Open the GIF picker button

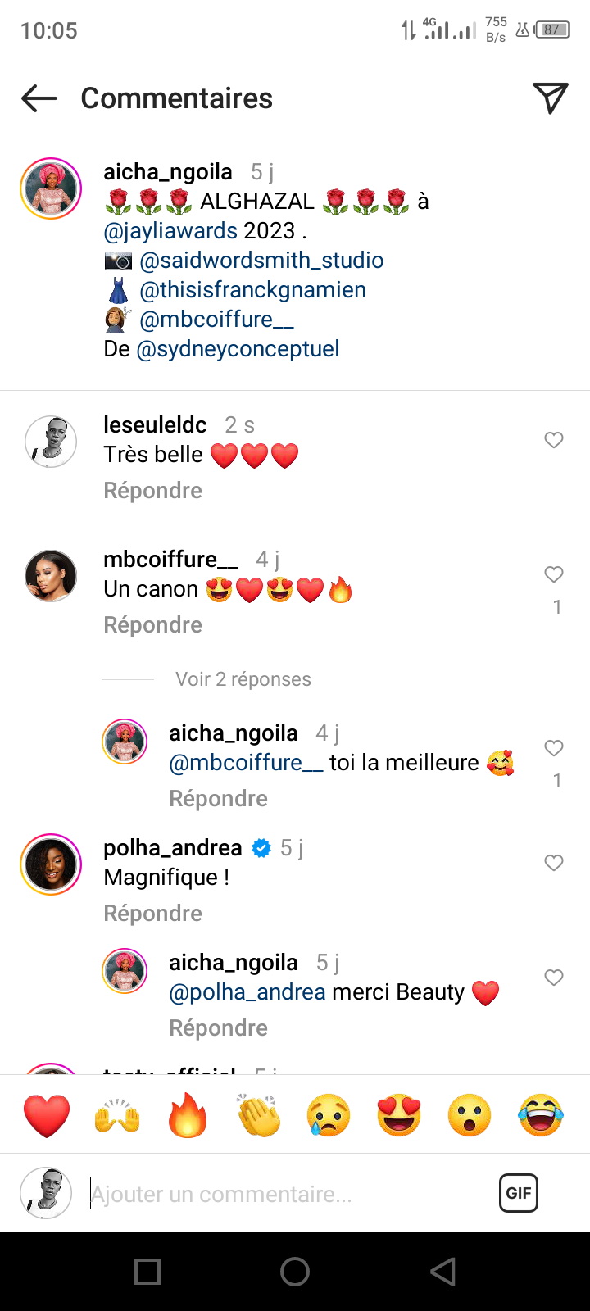point(519,1193)
